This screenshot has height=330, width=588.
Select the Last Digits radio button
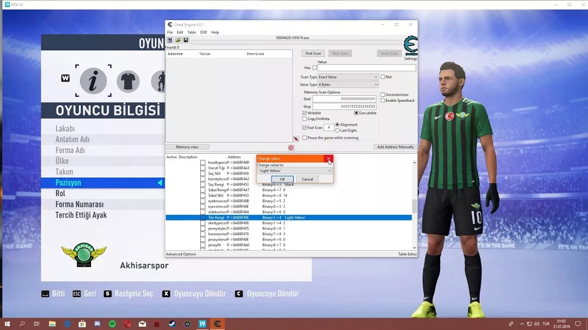point(338,131)
